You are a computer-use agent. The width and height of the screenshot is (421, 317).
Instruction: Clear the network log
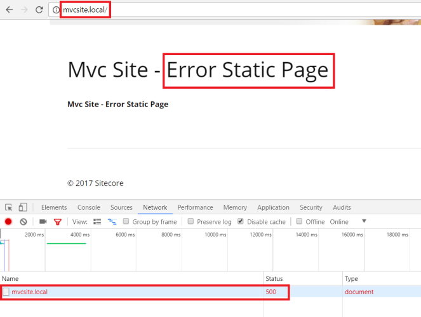point(23,222)
